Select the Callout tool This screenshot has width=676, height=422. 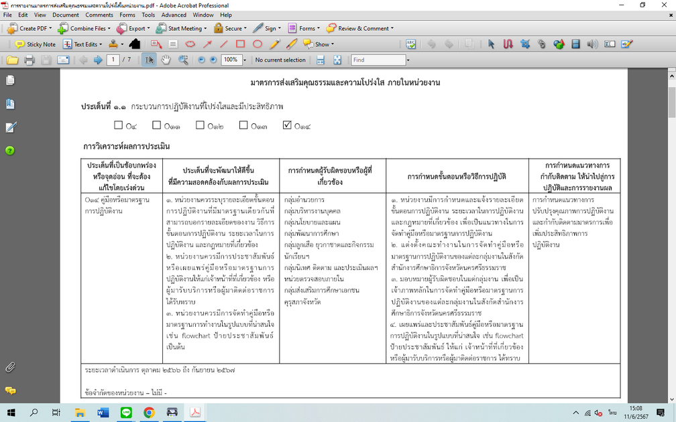click(x=156, y=44)
